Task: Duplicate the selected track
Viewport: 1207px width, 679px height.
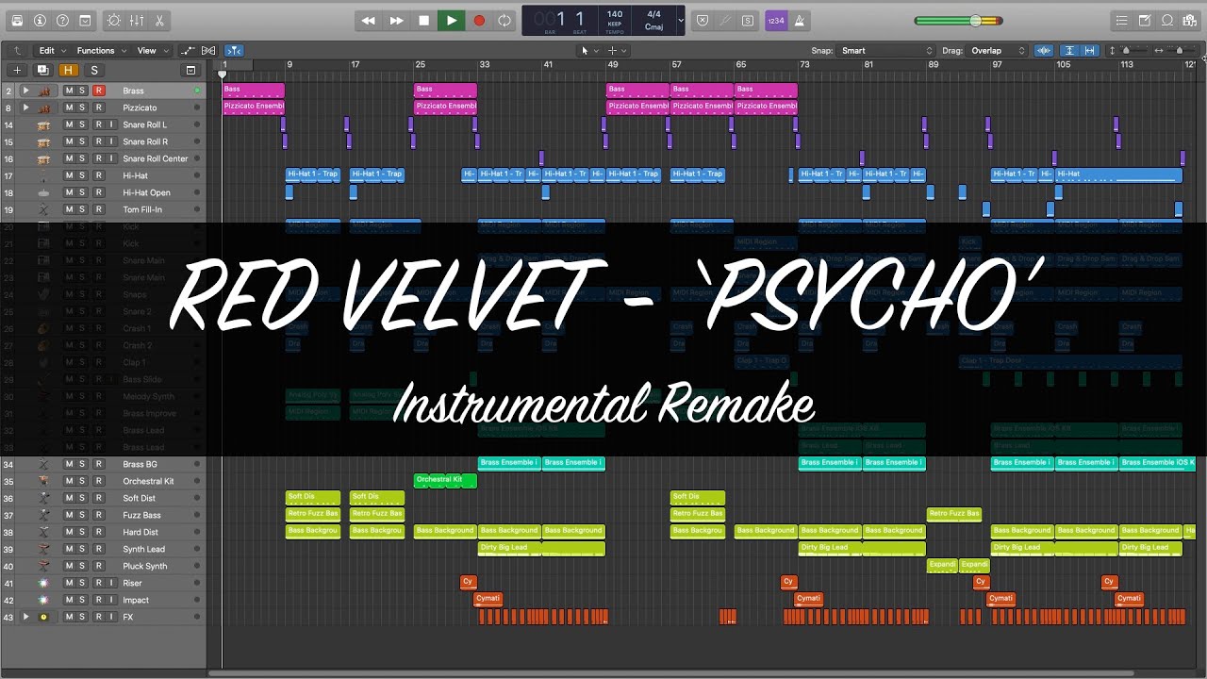Action: [x=42, y=70]
